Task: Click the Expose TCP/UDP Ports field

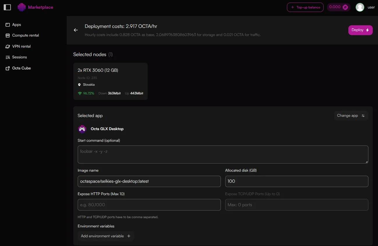Action: tap(297, 205)
